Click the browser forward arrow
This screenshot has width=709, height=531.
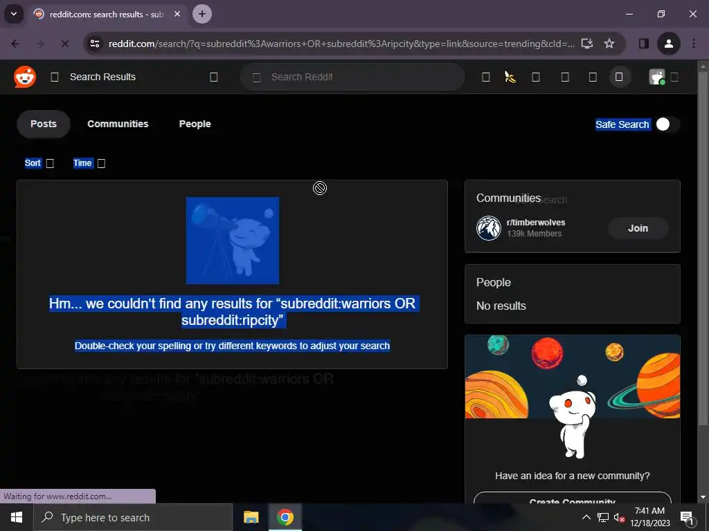40,44
